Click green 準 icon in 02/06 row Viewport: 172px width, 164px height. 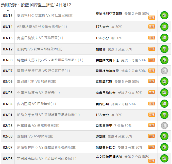click(164, 158)
